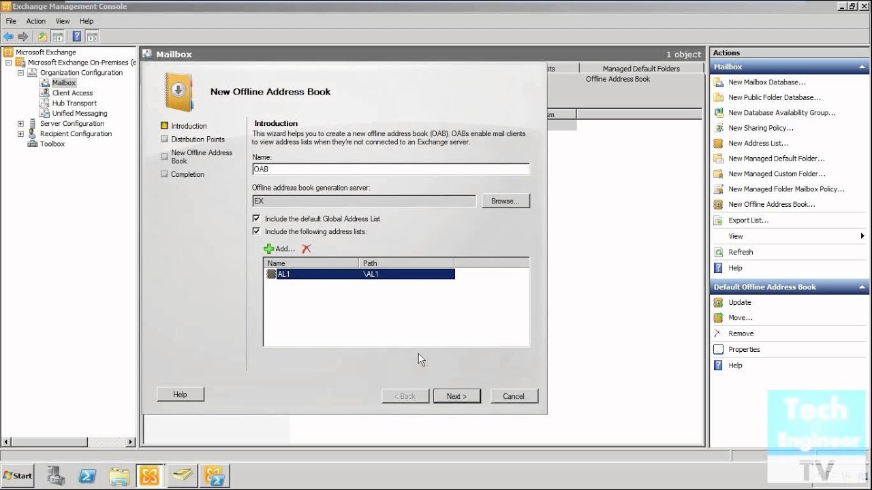Click the green plus Add icon

pos(268,249)
